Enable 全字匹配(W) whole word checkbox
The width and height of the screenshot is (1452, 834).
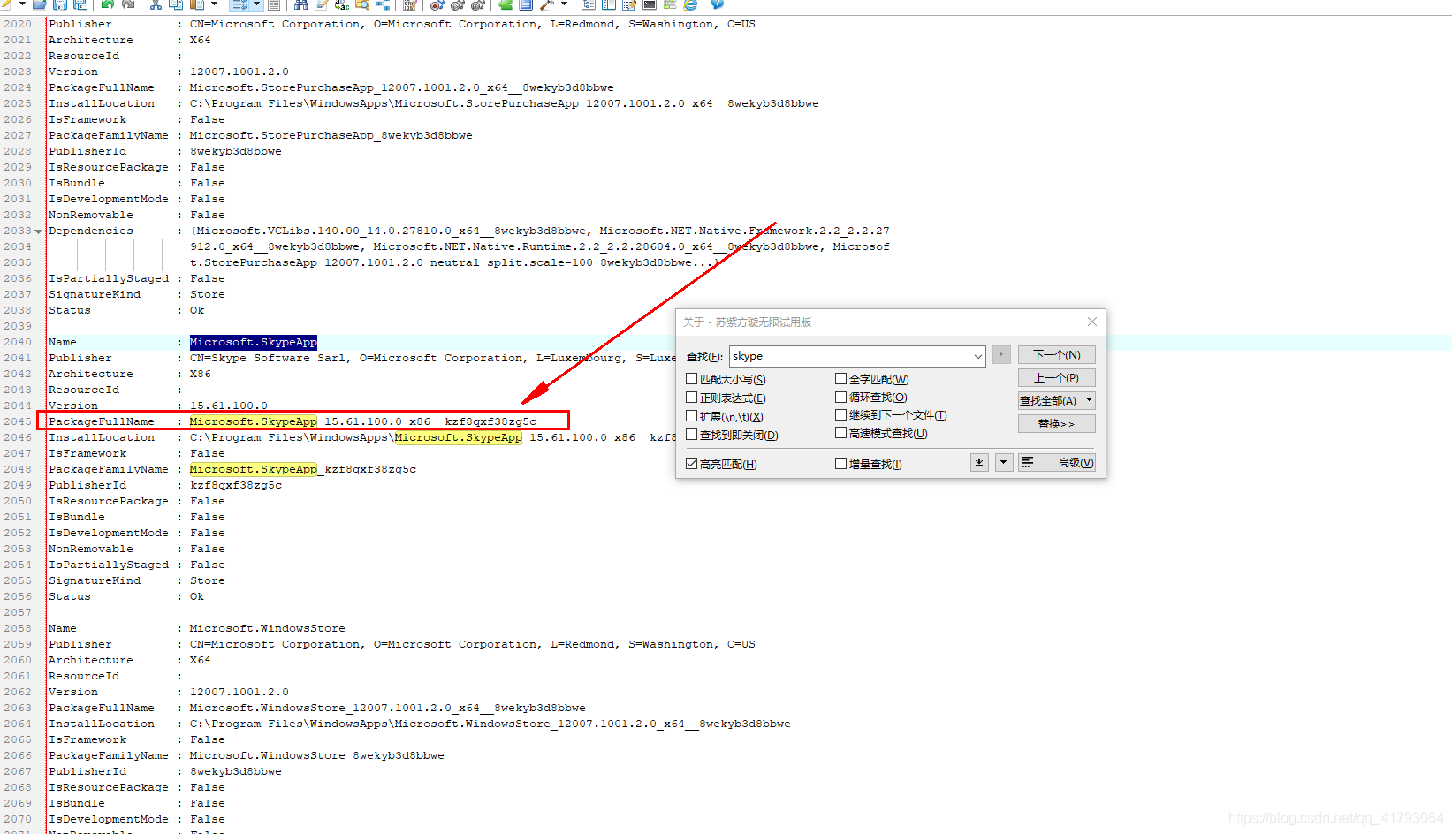(x=841, y=379)
